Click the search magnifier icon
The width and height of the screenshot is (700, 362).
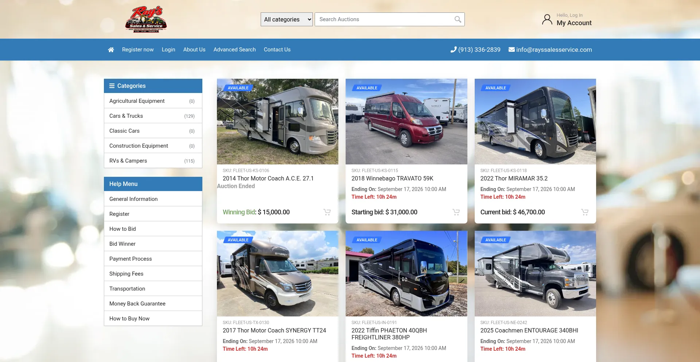(458, 19)
